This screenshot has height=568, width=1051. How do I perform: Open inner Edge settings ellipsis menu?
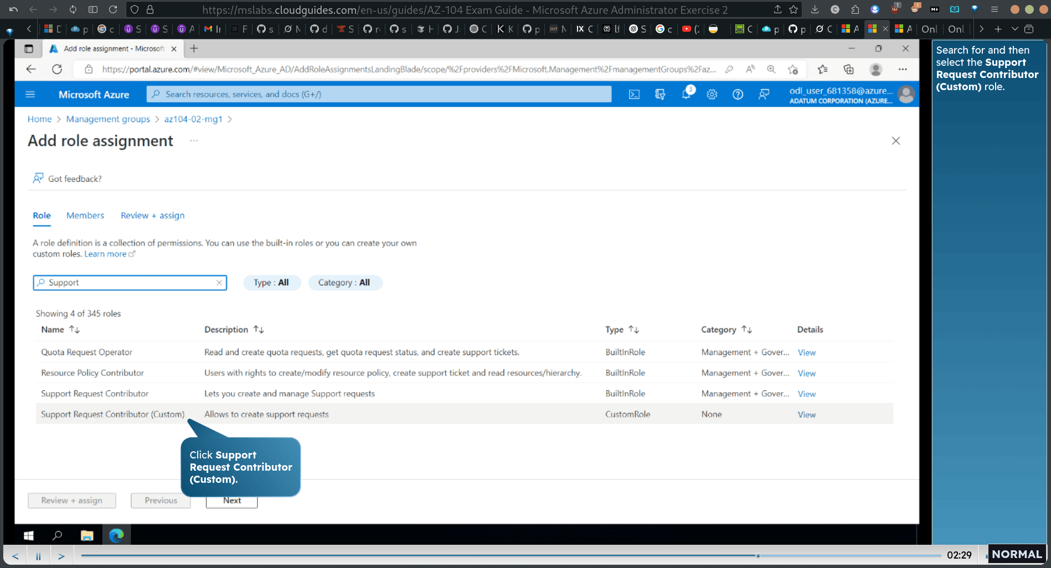[903, 69]
